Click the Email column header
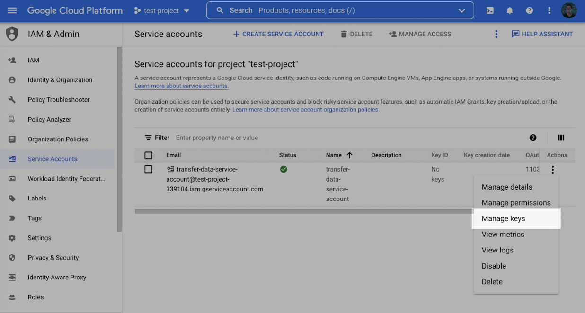Image resolution: width=585 pixels, height=313 pixels. 174,155
